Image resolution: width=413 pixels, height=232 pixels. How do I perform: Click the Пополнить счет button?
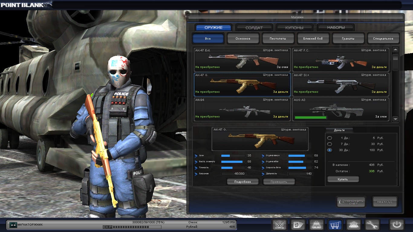point(351,202)
